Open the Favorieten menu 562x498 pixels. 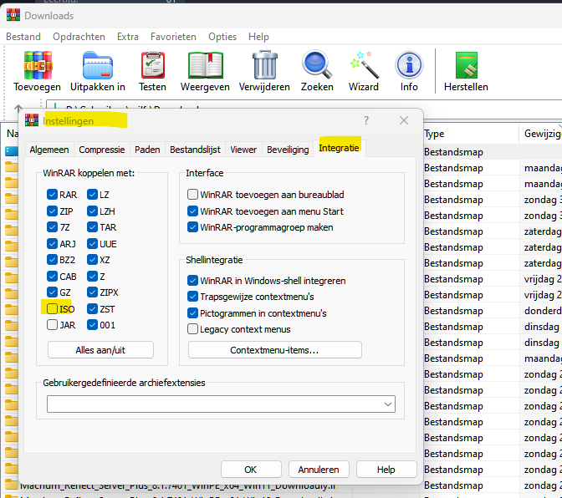pos(173,37)
